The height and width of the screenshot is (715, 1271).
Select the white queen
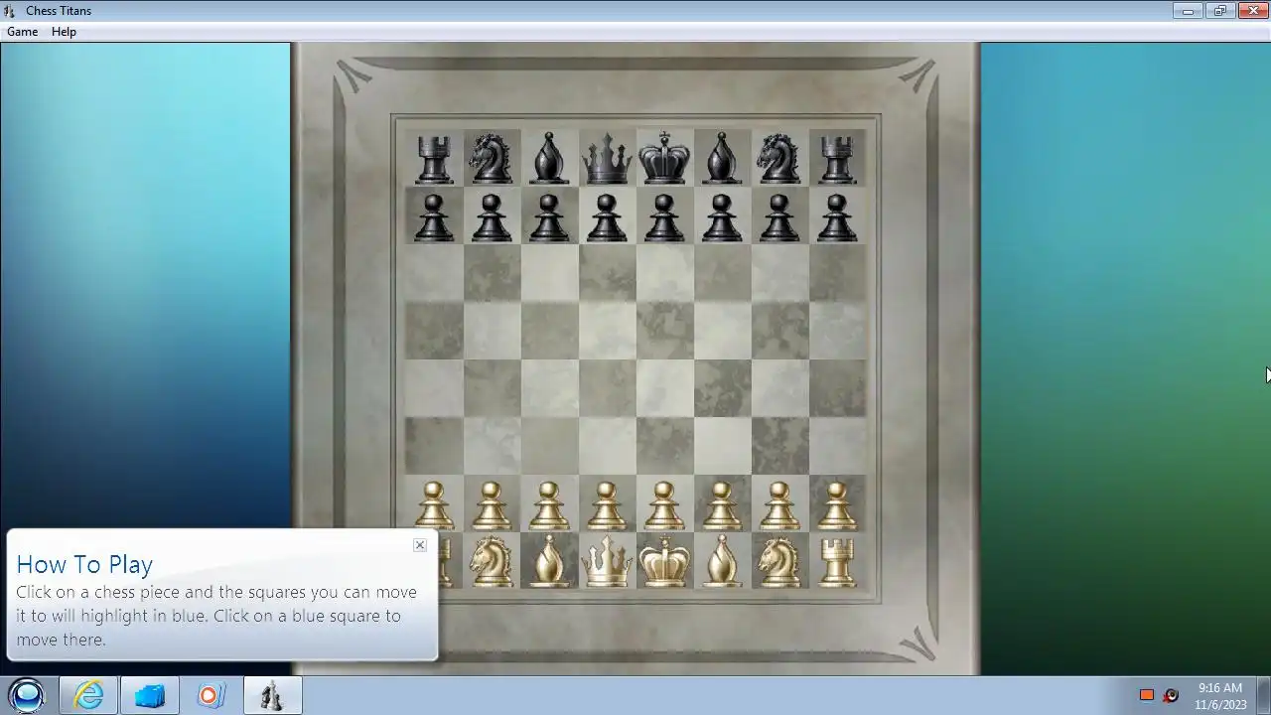coord(607,562)
